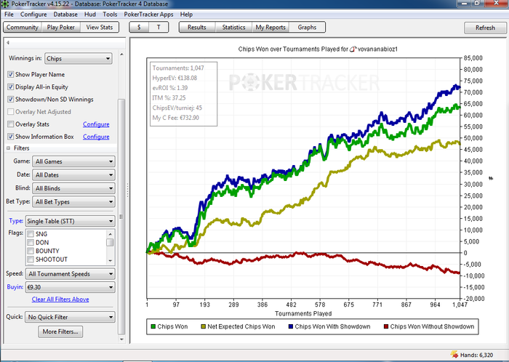The image size is (509, 362).
Task: Switch to the View Stats tab
Action: click(100, 27)
